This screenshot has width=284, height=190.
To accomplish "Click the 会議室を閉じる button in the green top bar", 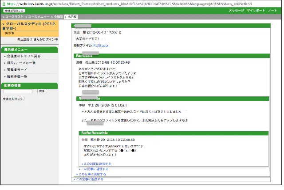I will (x=14, y=11).
